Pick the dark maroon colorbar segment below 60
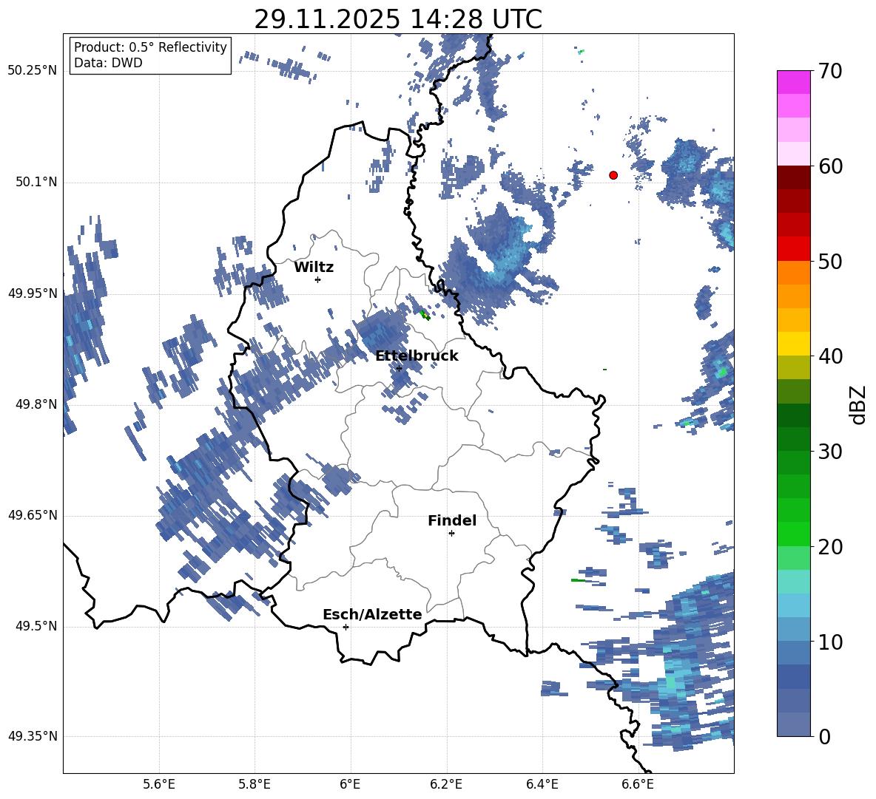 click(793, 177)
